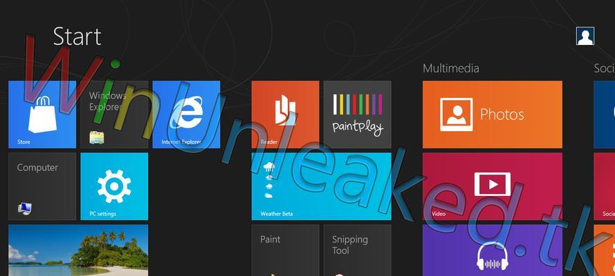This screenshot has width=615, height=276.
Task: Open the Reader tile
Action: [285, 115]
